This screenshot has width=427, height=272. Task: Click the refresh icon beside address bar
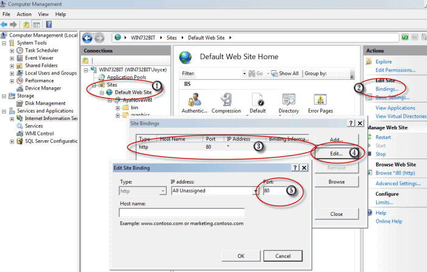tap(405, 37)
